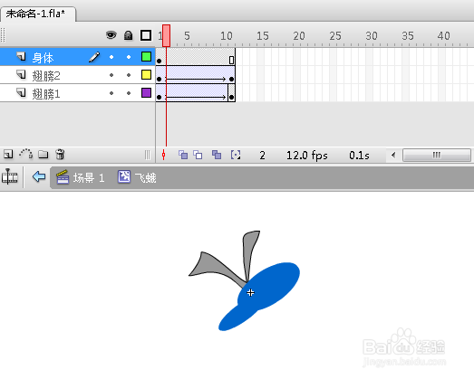
Task: Toggle visibility dot of 身体 layer
Action: click(x=111, y=57)
